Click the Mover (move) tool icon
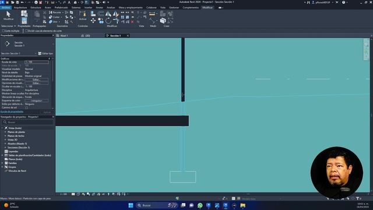The height and width of the screenshot is (210, 373). point(93,21)
